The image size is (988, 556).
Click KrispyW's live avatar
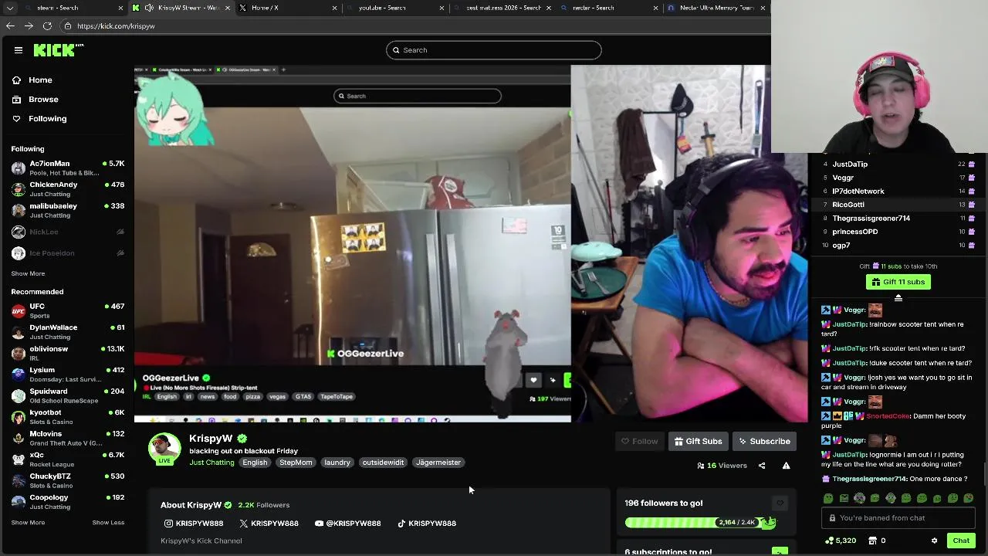coord(164,448)
